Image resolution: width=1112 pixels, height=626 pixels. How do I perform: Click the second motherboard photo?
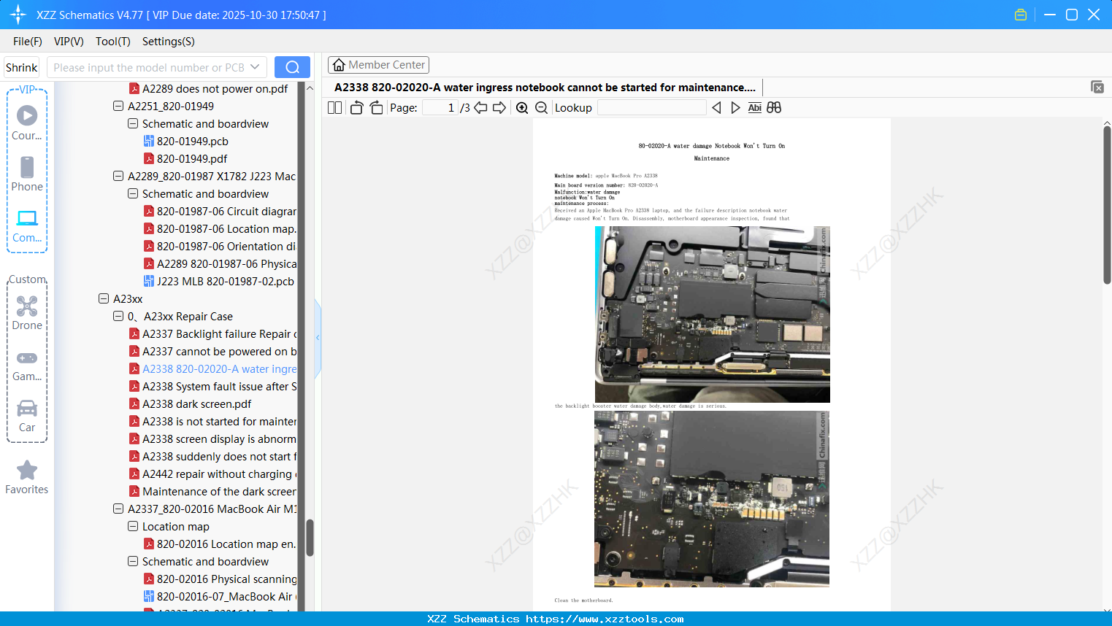click(x=712, y=499)
